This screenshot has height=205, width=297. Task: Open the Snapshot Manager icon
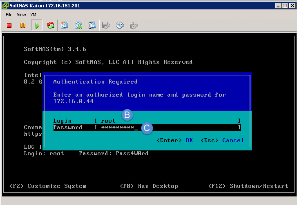[x=92, y=26]
